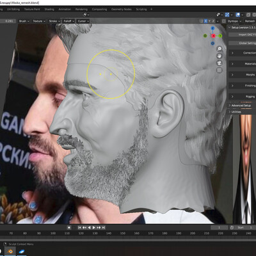Click the play animation button
This screenshot has height=256, width=256.
(x=94, y=228)
